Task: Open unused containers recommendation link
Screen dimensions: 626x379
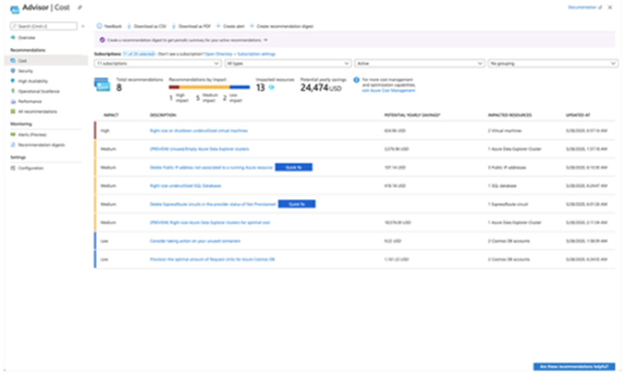Action: coord(195,241)
